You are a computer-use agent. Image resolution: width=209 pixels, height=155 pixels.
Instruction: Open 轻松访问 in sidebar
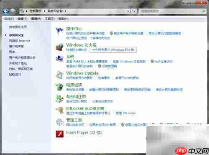[x=15, y=75]
